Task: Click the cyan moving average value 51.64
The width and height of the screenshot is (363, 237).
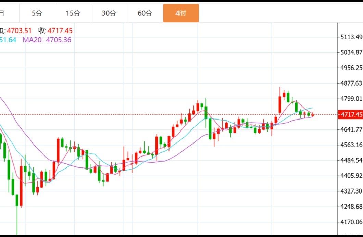Action: [8, 40]
